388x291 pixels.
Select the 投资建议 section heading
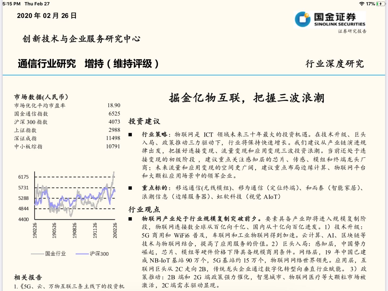point(144,121)
